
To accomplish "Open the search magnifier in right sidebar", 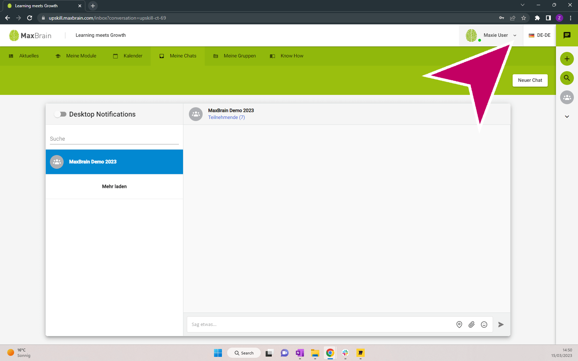I will tap(567, 78).
